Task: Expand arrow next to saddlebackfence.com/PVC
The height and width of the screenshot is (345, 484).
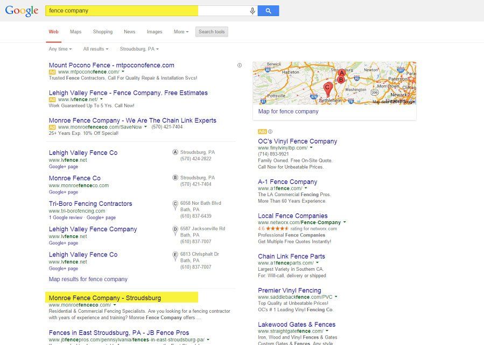Action: tap(336, 297)
